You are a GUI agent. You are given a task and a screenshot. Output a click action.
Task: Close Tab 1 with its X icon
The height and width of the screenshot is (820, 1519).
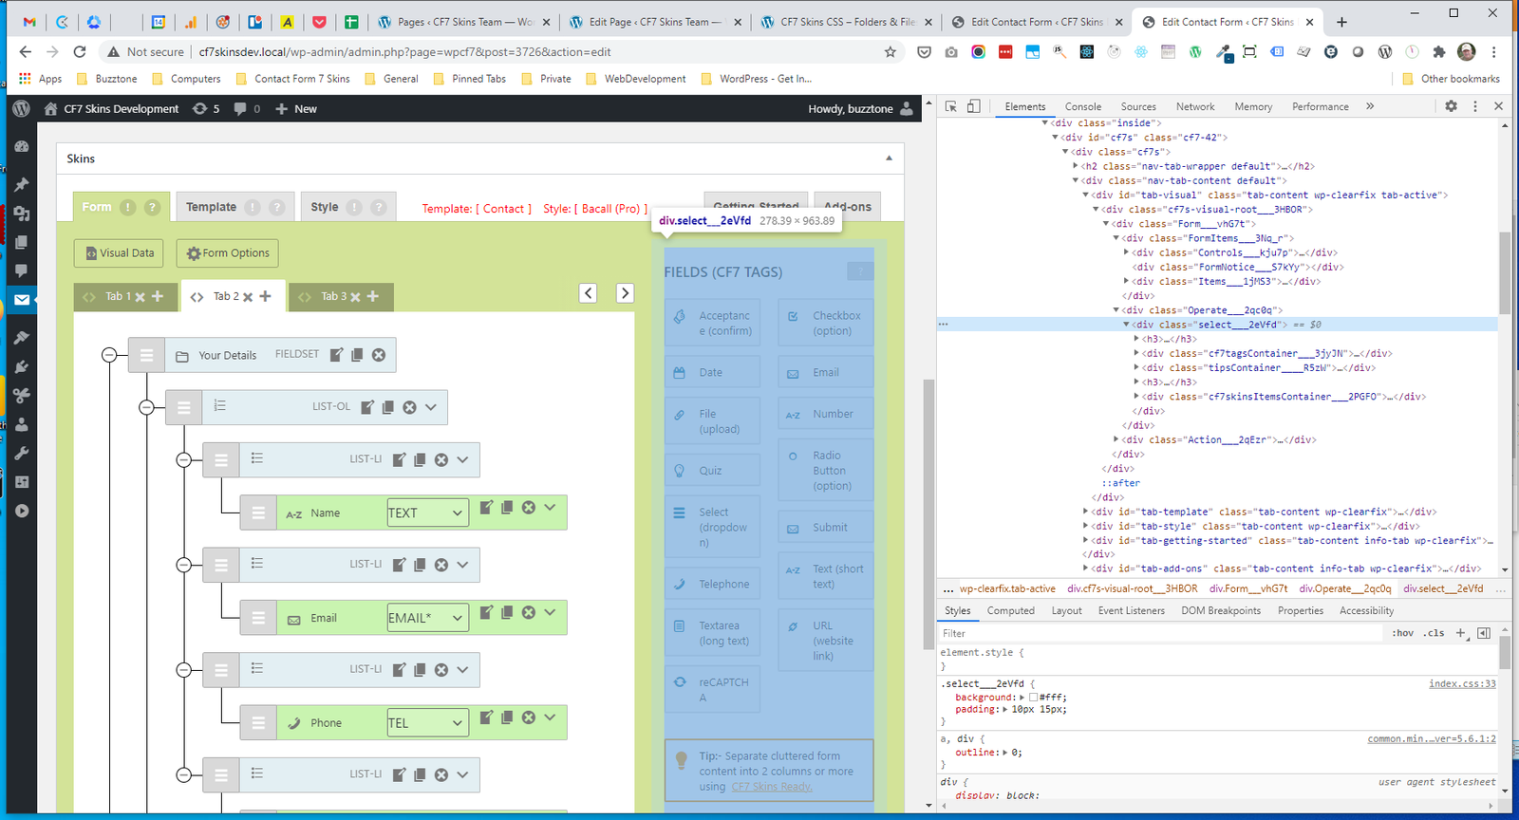pos(140,297)
